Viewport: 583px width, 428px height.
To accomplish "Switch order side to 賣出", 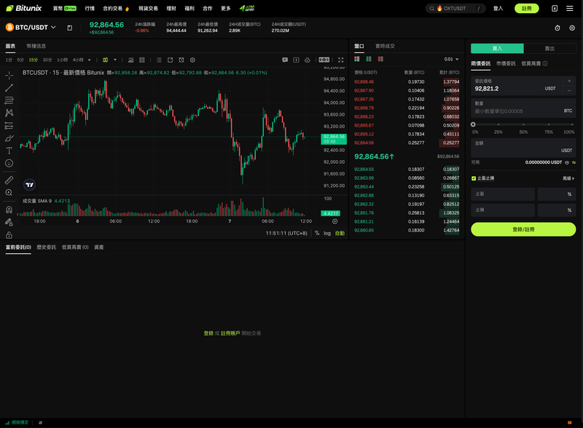I will click(549, 48).
